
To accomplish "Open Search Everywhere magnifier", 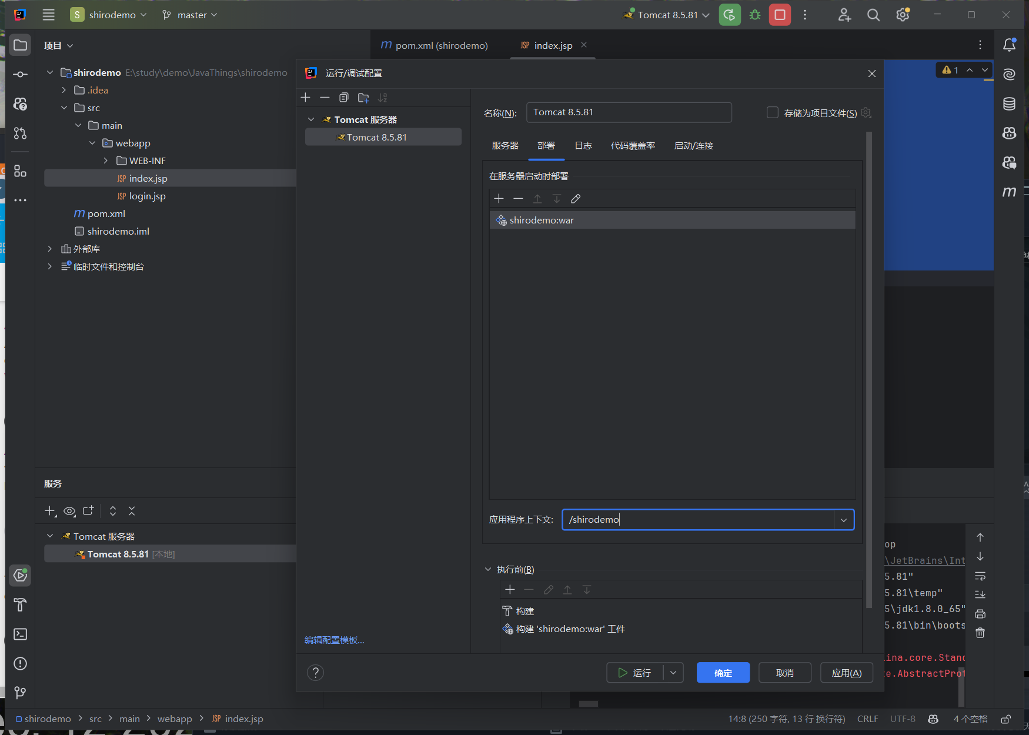I will click(873, 15).
